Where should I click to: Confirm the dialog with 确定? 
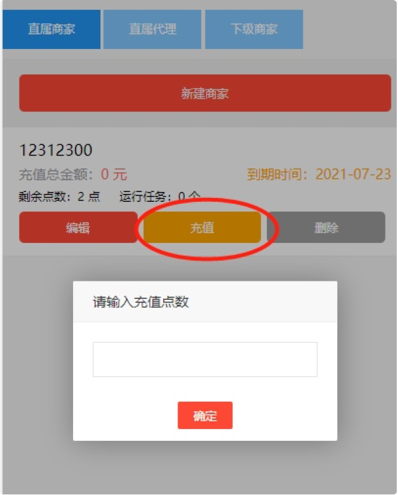coord(205,415)
